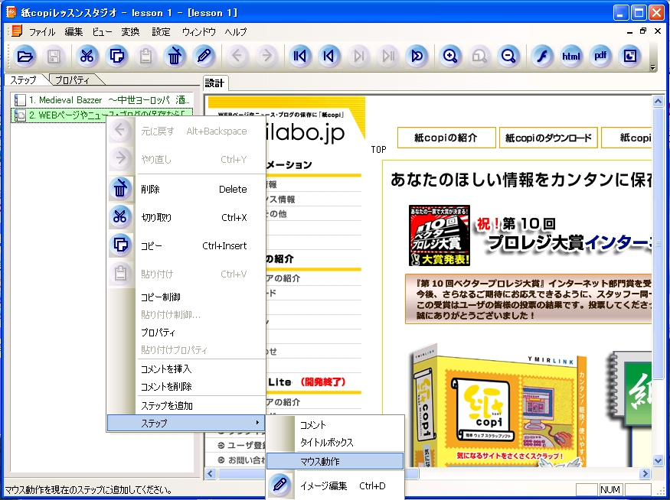Click scissors icon beside 切り取り in context menu
Viewport: 670px width, 500px height.
[x=120, y=216]
